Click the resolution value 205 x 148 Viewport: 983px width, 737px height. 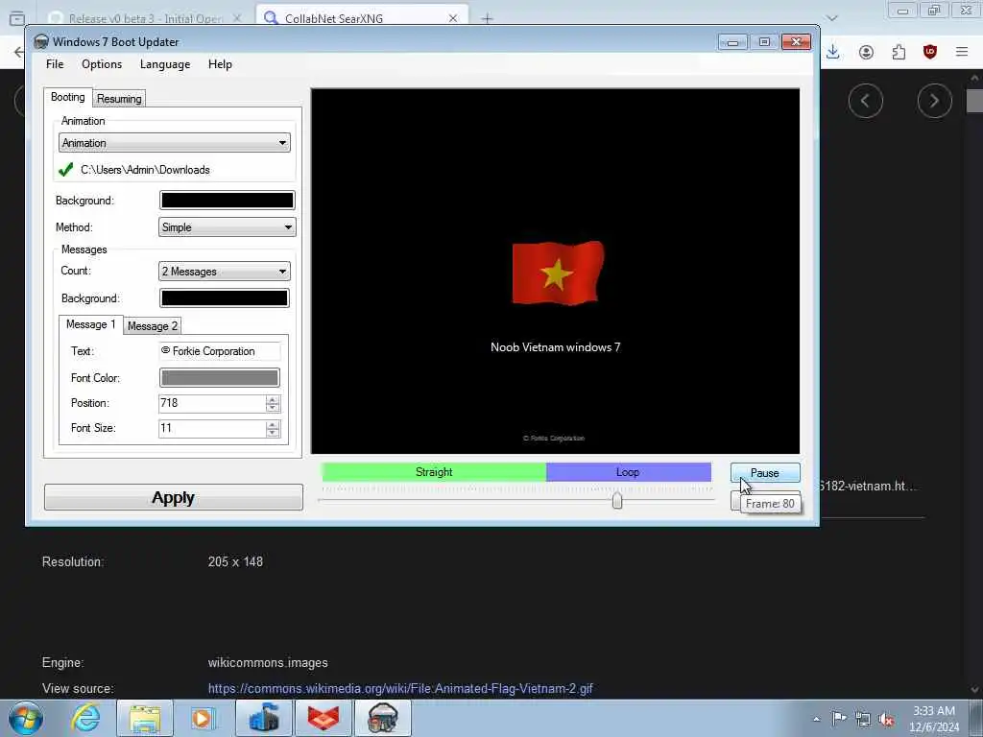point(236,562)
